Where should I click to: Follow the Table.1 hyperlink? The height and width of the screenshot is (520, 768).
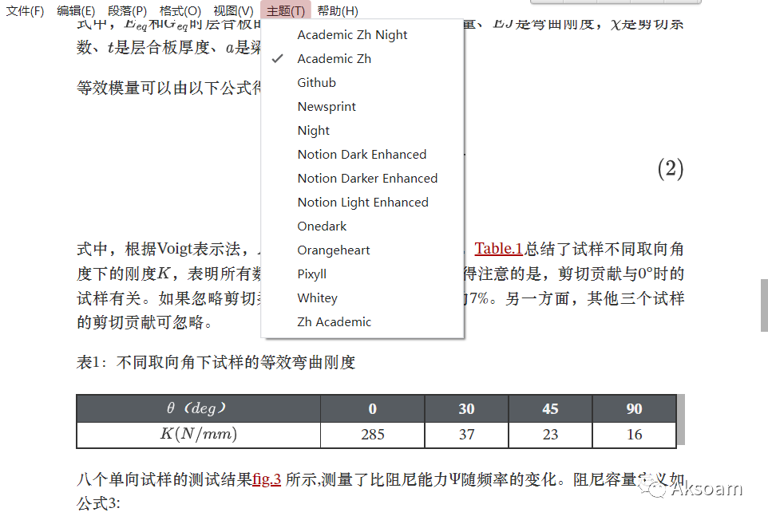point(498,248)
